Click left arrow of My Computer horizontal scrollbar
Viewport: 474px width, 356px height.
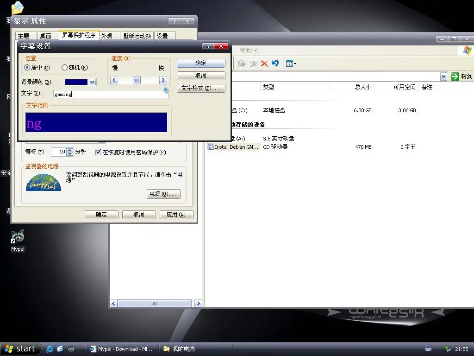pos(114,303)
